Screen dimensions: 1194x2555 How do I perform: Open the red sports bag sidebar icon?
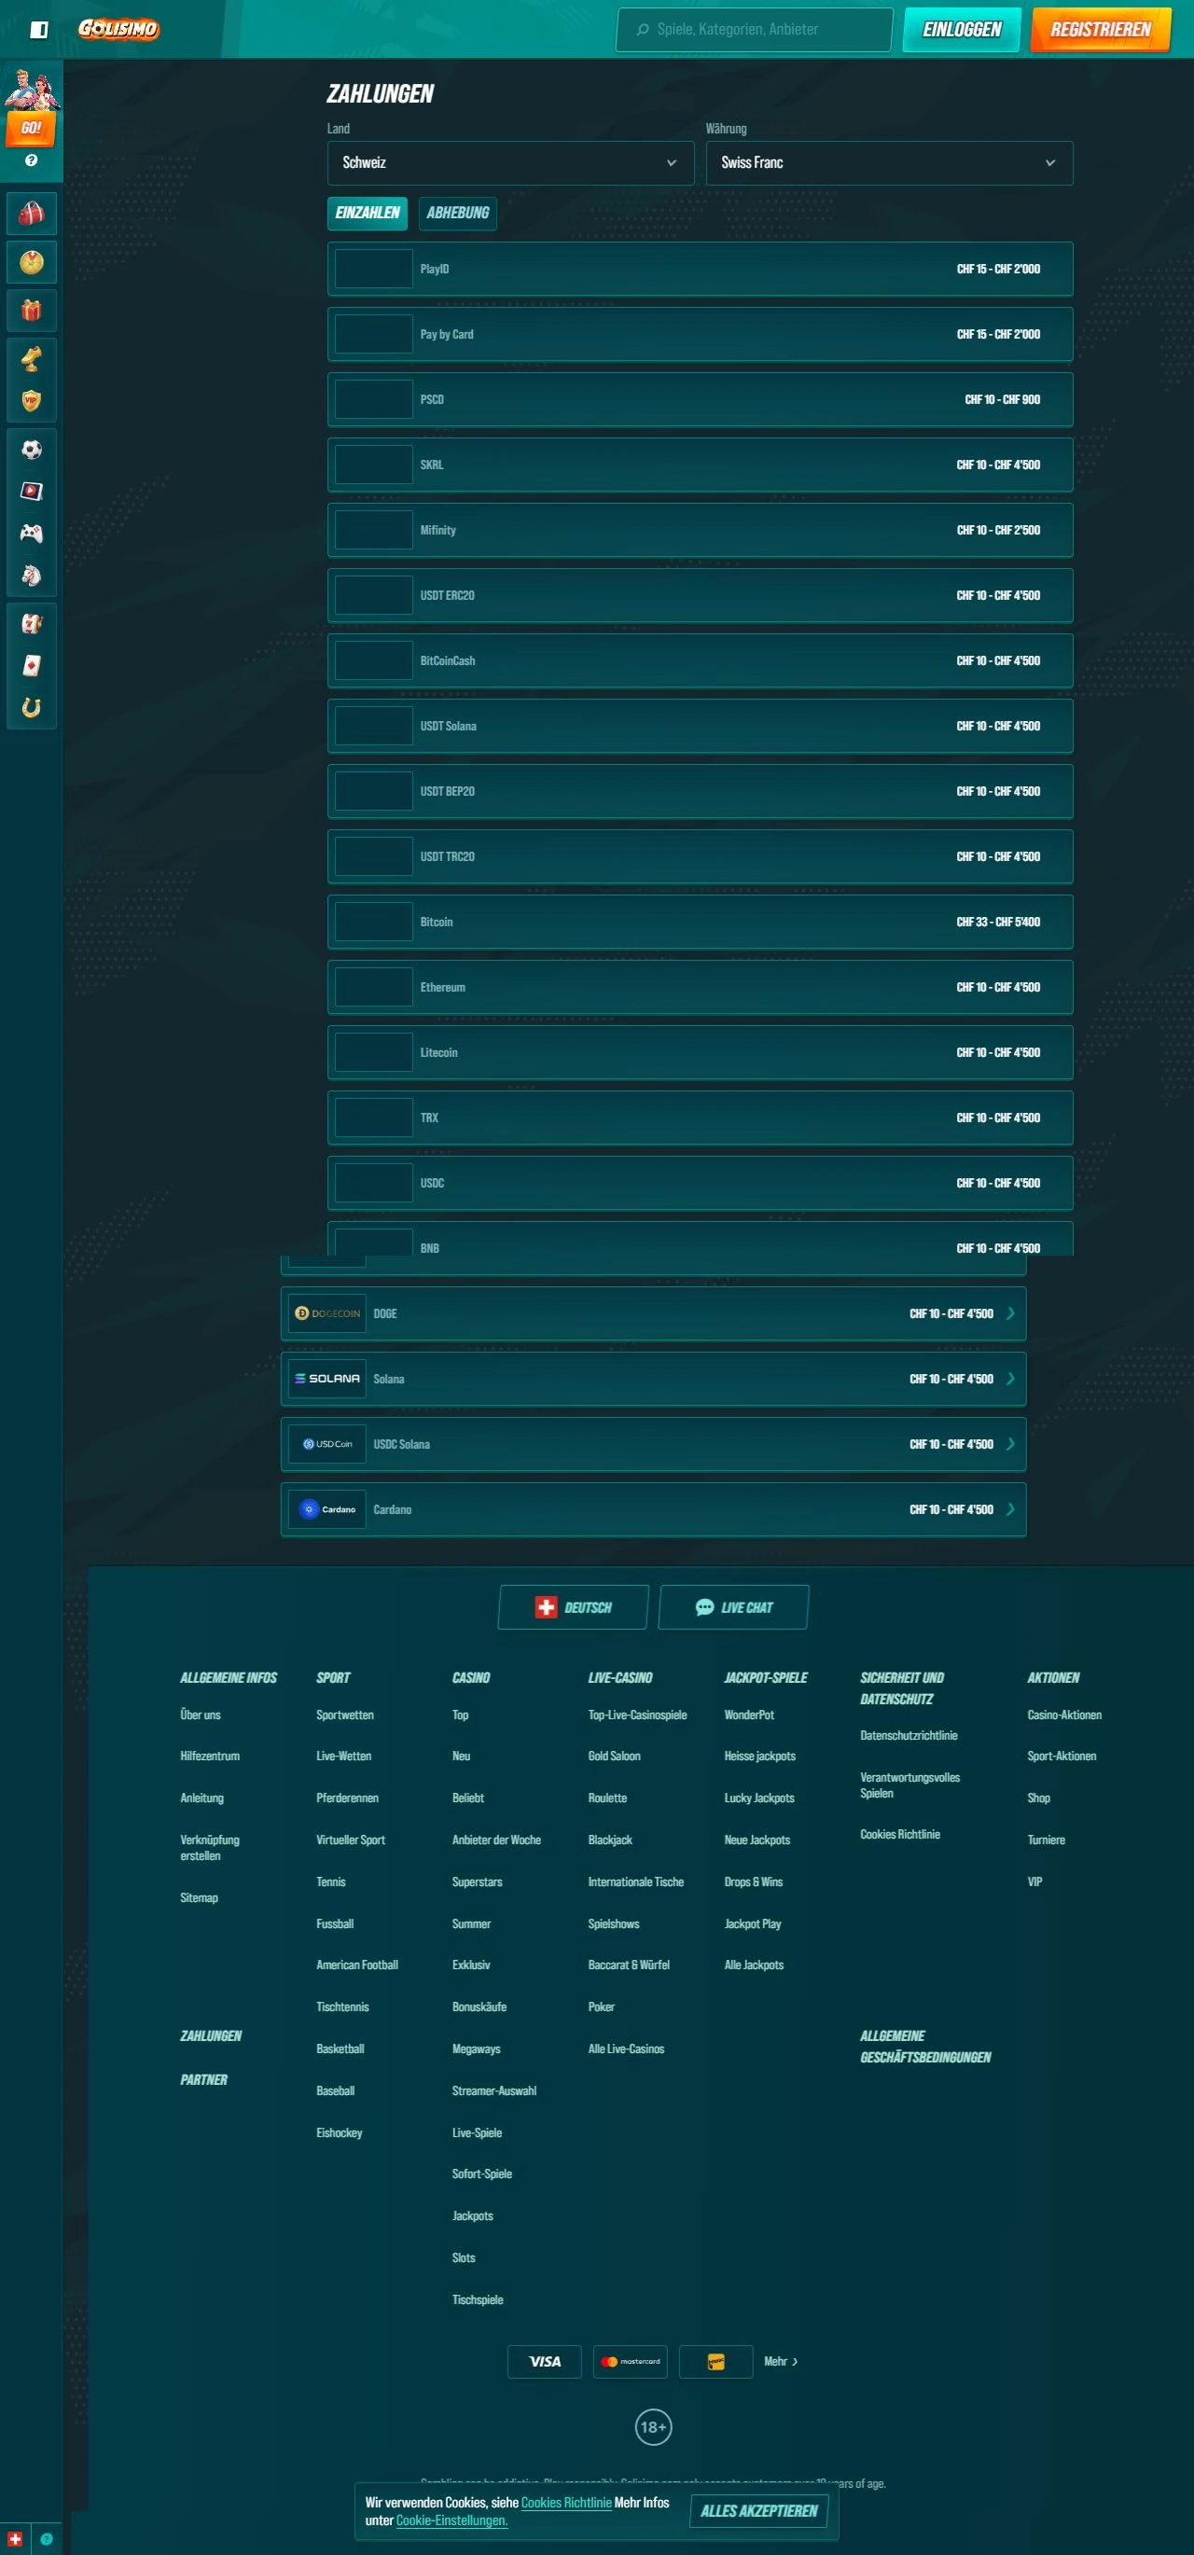[32, 214]
